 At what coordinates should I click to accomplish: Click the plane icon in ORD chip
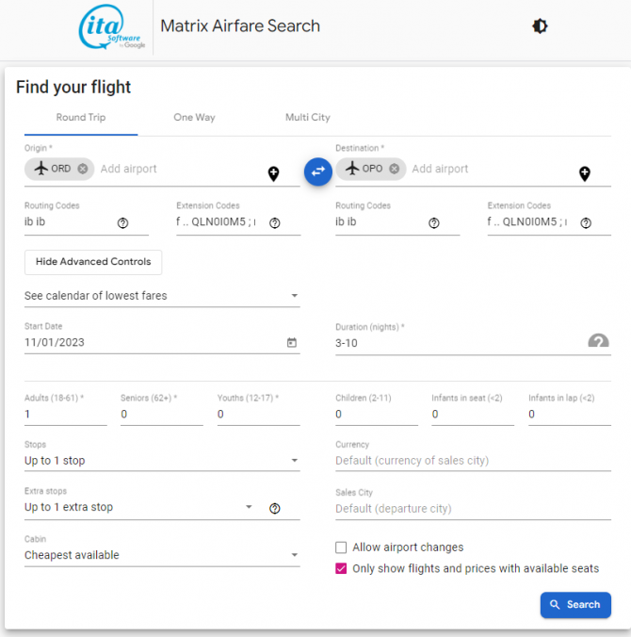click(x=41, y=168)
